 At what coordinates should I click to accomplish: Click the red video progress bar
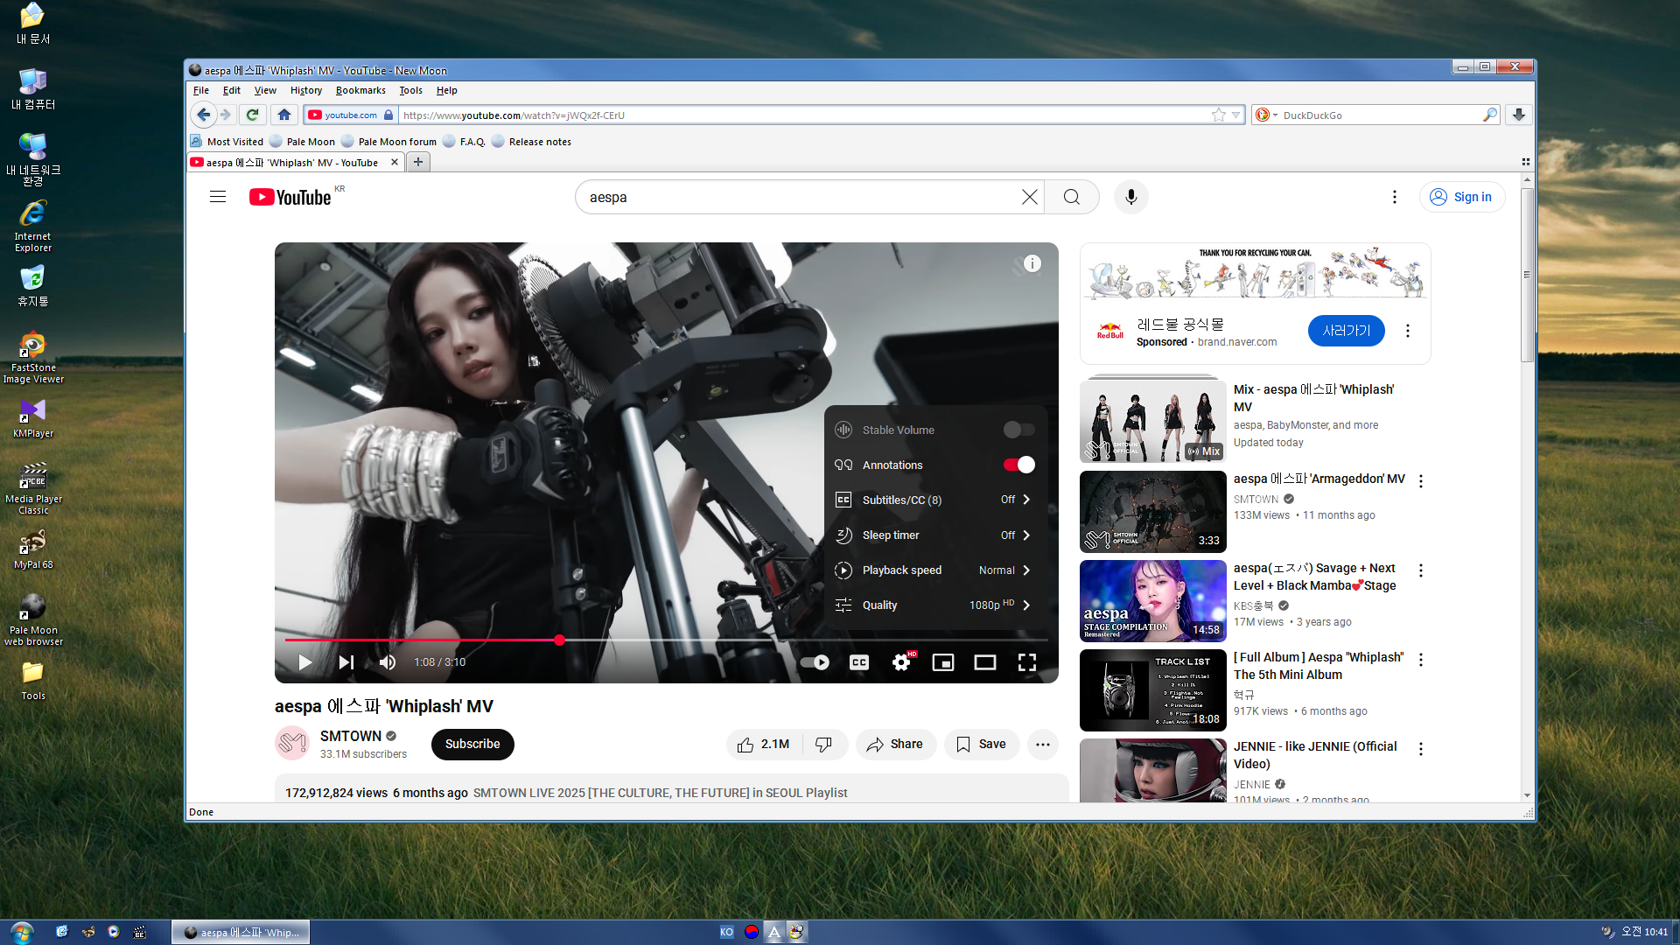(420, 640)
